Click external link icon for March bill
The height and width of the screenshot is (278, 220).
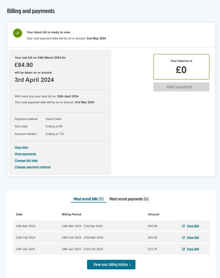pyautogui.click(x=183, y=226)
